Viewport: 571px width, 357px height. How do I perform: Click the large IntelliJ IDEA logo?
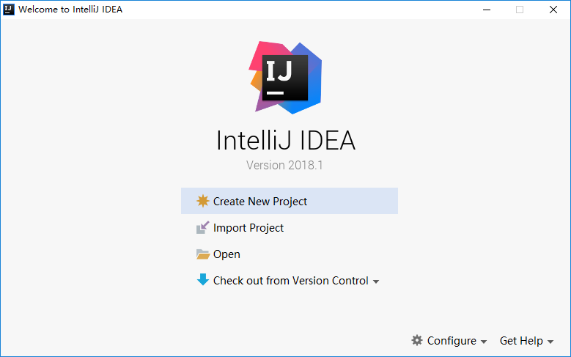(286, 77)
